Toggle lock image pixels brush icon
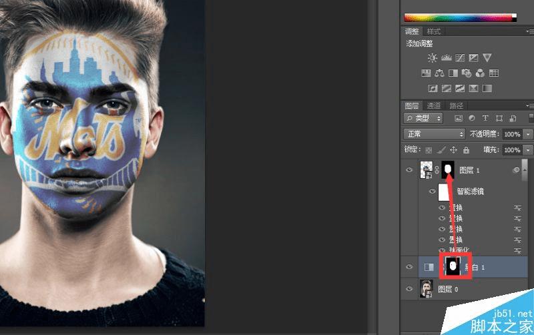Viewport: 534px width, 335px height. click(441, 149)
